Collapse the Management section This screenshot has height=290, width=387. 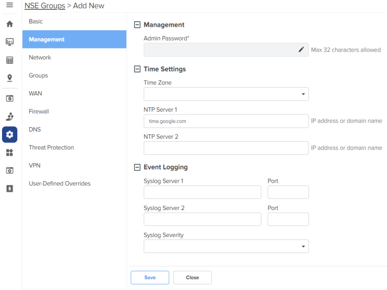(137, 25)
